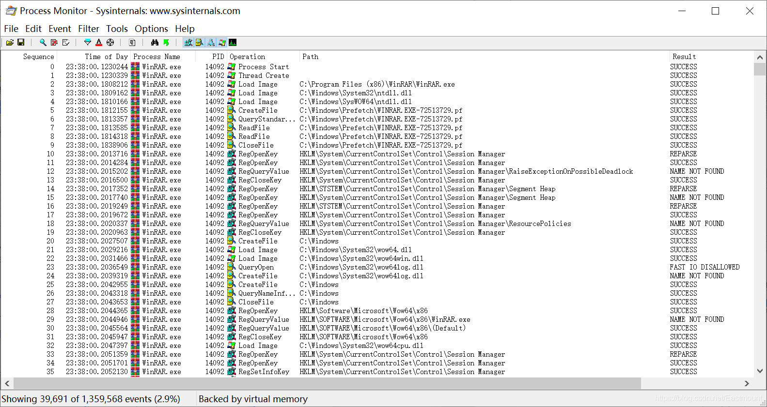767x407 pixels.
Task: Open the Filter menu
Action: coord(89,29)
